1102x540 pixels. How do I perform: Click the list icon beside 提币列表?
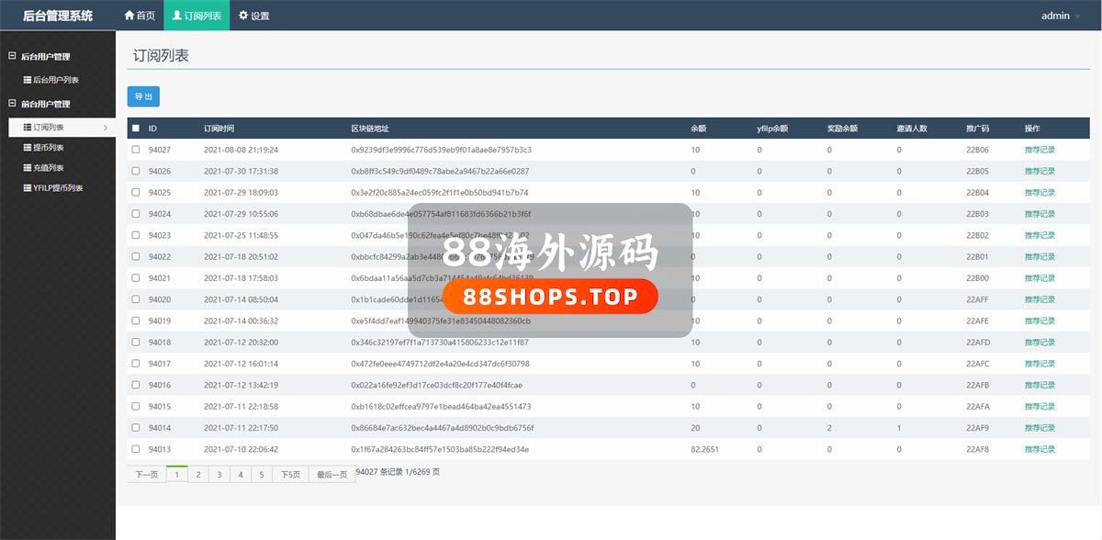pos(27,148)
